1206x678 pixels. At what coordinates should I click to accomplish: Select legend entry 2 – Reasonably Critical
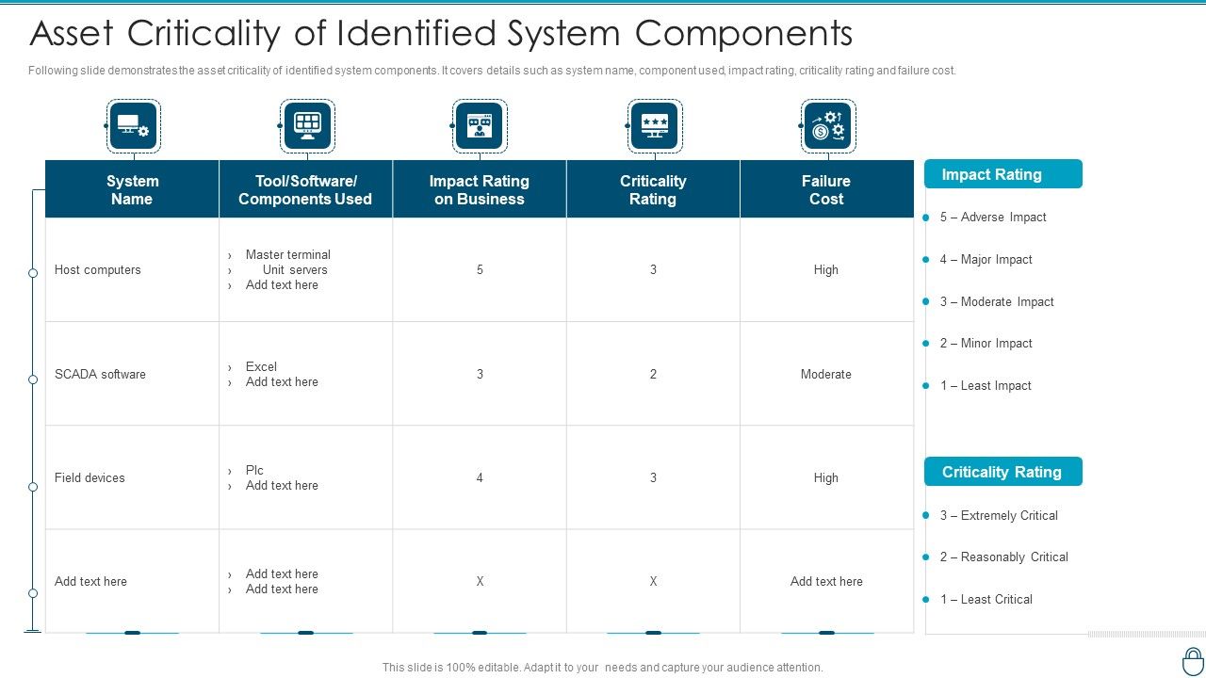pos(1003,557)
